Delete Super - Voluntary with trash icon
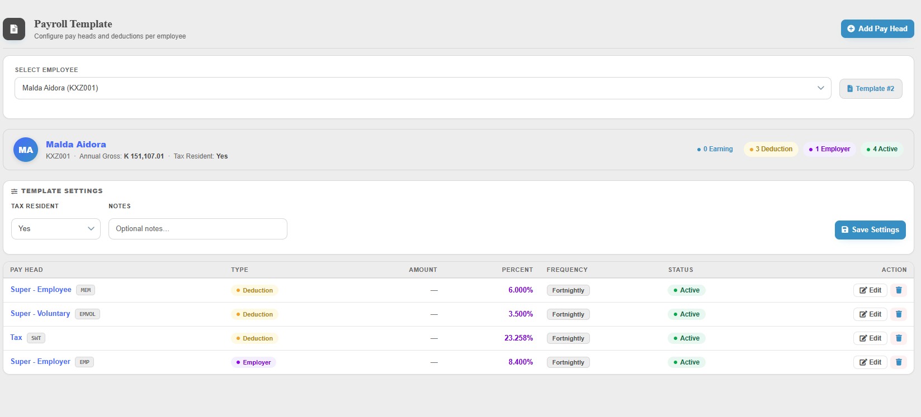Image resolution: width=921 pixels, height=417 pixels. [899, 314]
